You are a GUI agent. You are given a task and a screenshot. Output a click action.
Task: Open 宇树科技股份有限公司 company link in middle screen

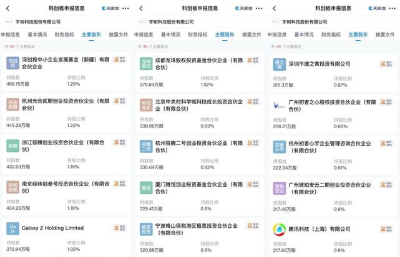click(x=171, y=22)
